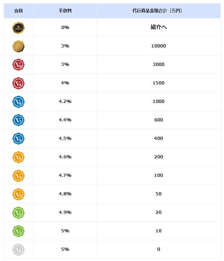Screen dimensions: 224x261
Task: Click the gold VIP member badge
Action: pos(18,46)
